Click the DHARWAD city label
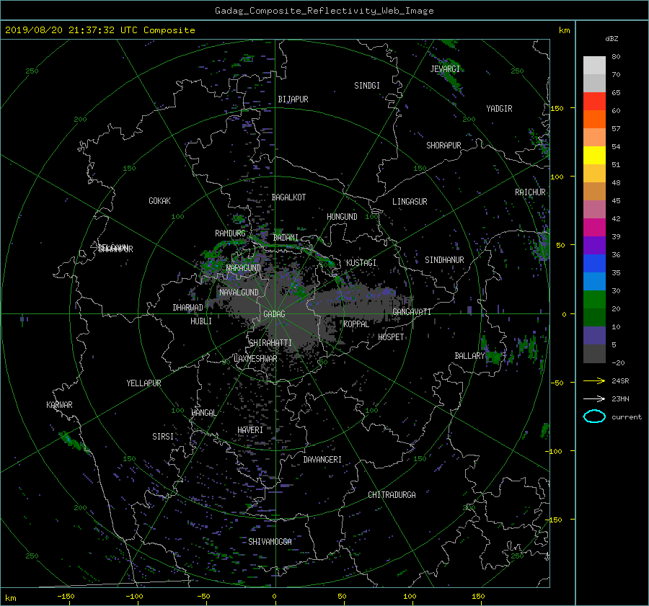 tap(187, 308)
